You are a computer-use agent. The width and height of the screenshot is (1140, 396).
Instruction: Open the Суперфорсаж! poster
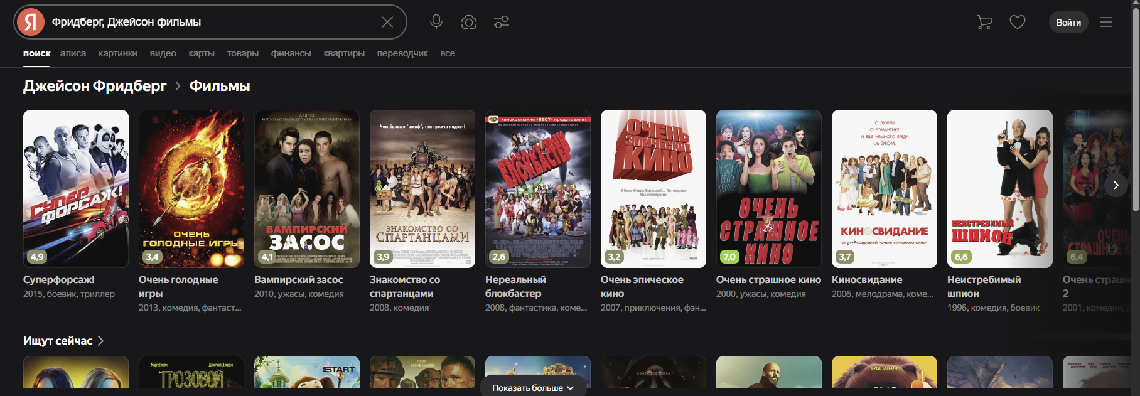tap(76, 189)
